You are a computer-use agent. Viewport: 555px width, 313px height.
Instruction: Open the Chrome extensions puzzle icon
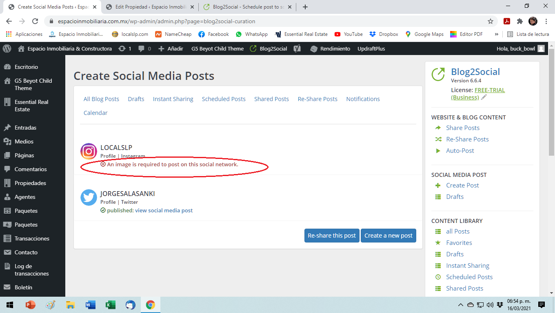pos(520,21)
